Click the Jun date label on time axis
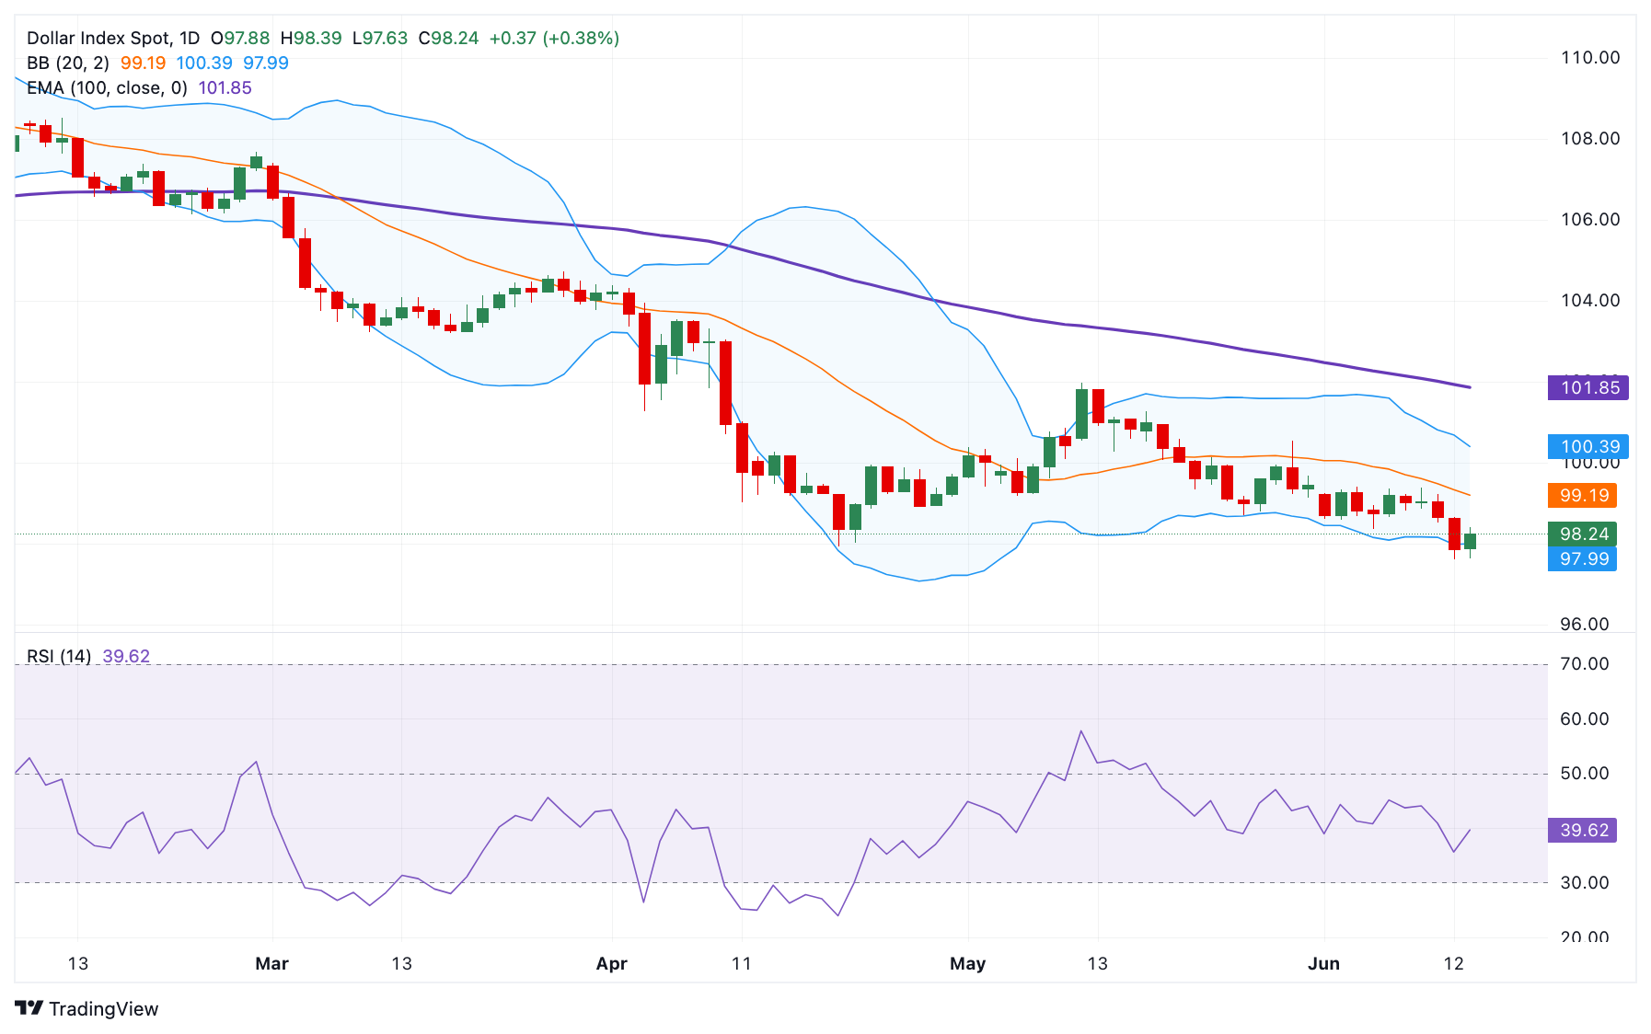 [1323, 963]
